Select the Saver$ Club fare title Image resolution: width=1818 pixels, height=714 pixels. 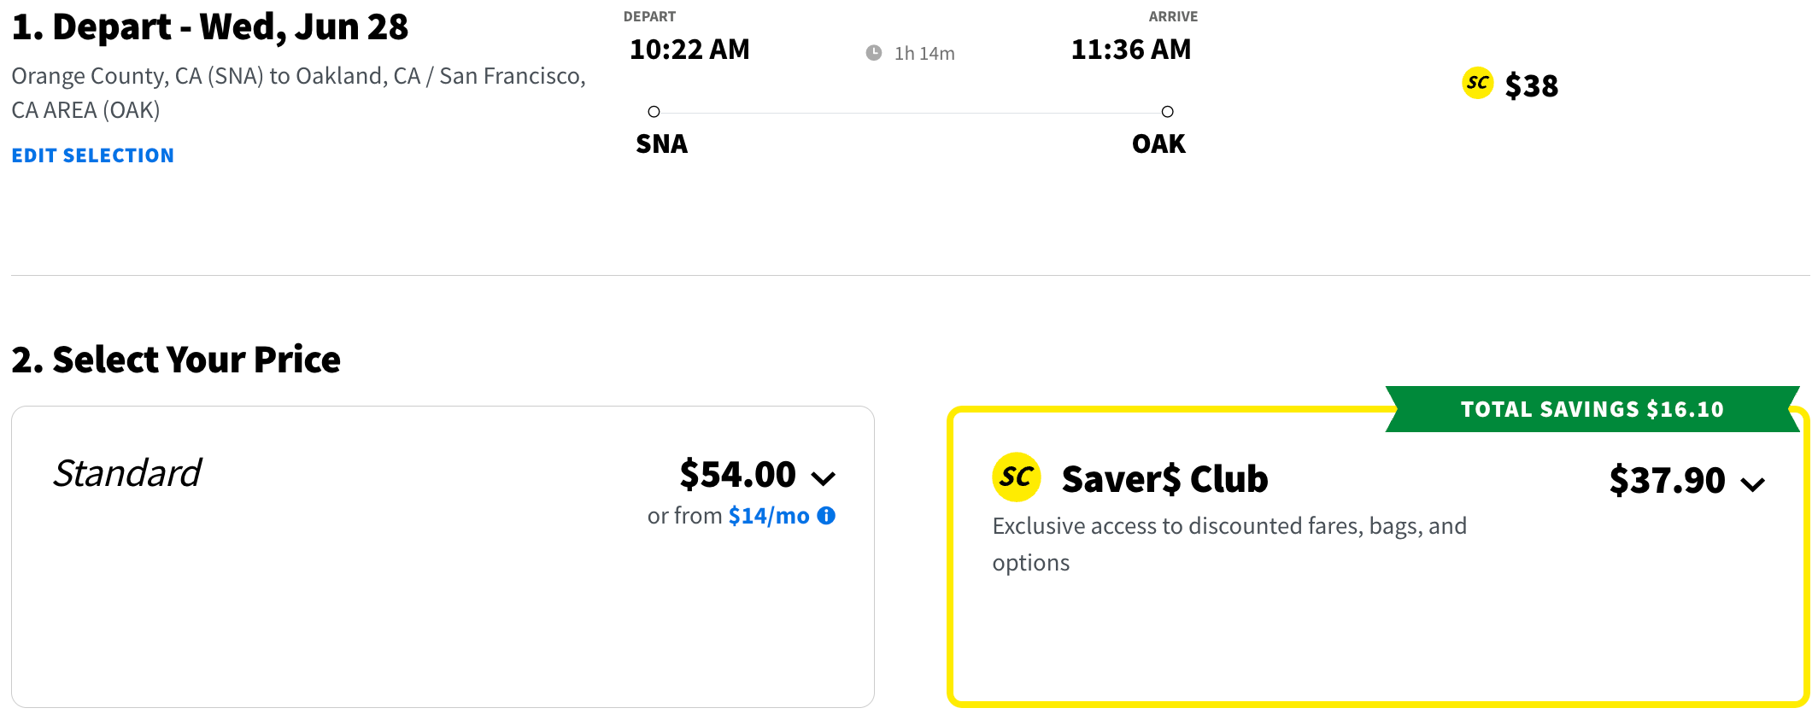coord(1164,479)
